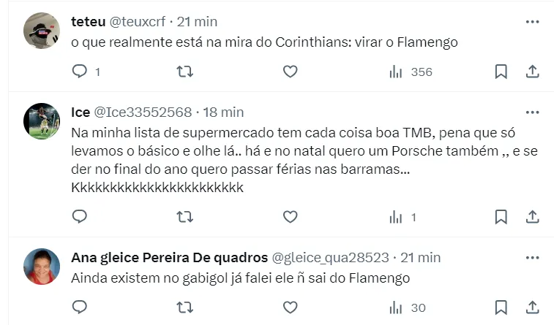Open Ice profile via username link
This screenshot has width=554, height=325.
(x=143, y=112)
